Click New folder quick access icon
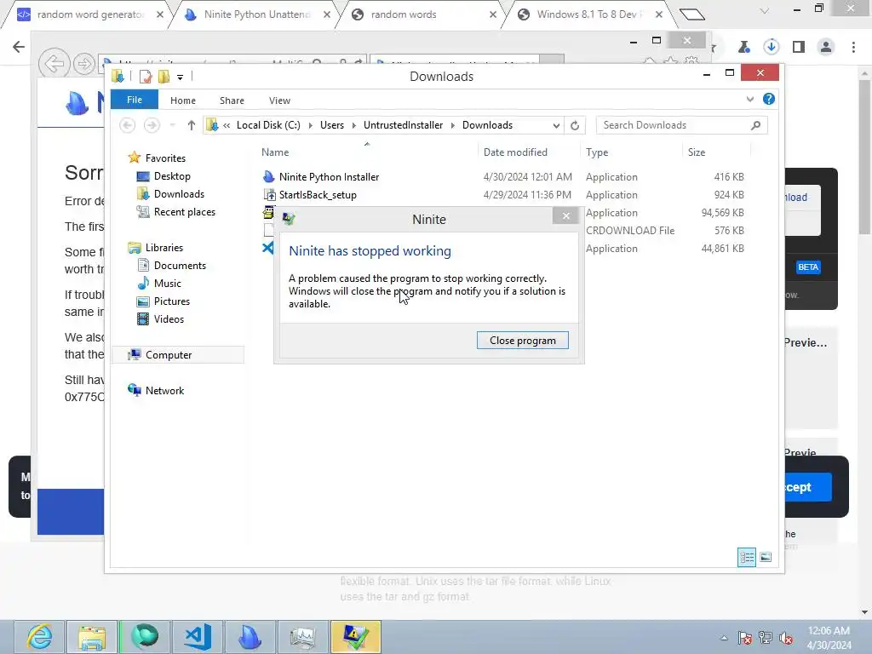The image size is (872, 654). coord(163,76)
